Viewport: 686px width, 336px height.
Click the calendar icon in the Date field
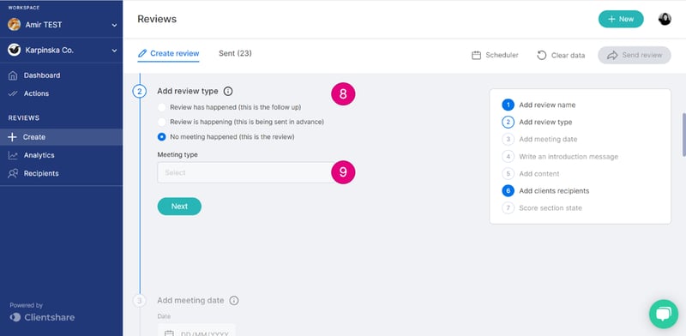(x=169, y=333)
